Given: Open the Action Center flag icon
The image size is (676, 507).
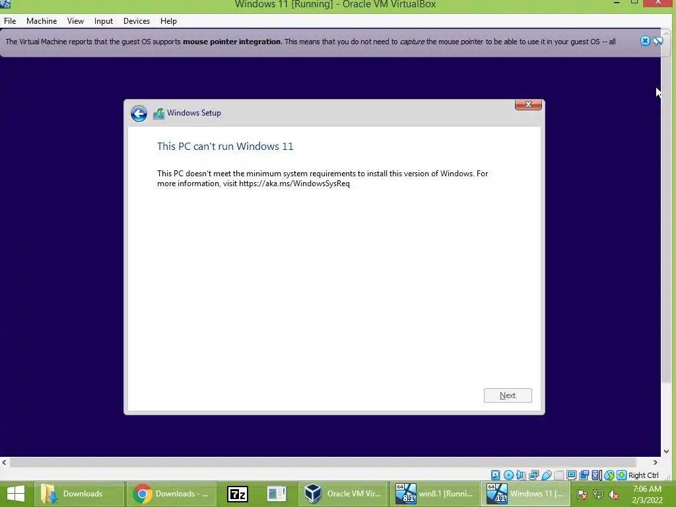Looking at the screenshot, I should coord(582,494).
